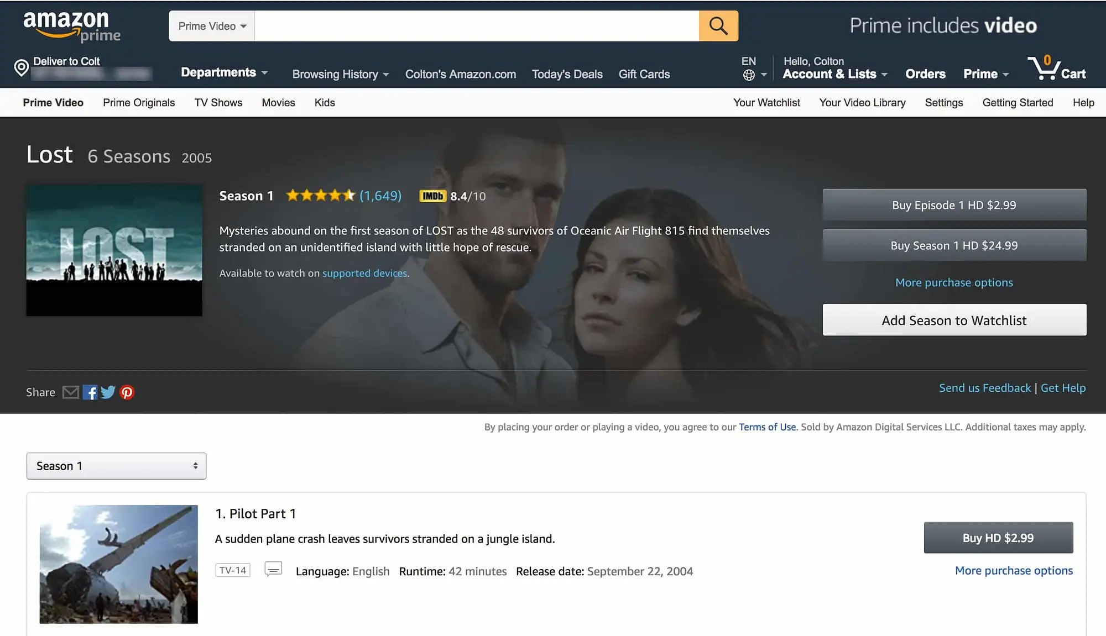Image resolution: width=1106 pixels, height=636 pixels.
Task: Click the closed captions icon
Action: coord(273,570)
